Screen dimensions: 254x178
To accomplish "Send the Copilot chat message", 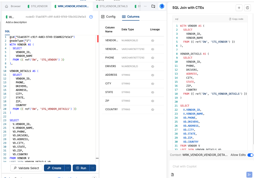I will click(x=249, y=174).
